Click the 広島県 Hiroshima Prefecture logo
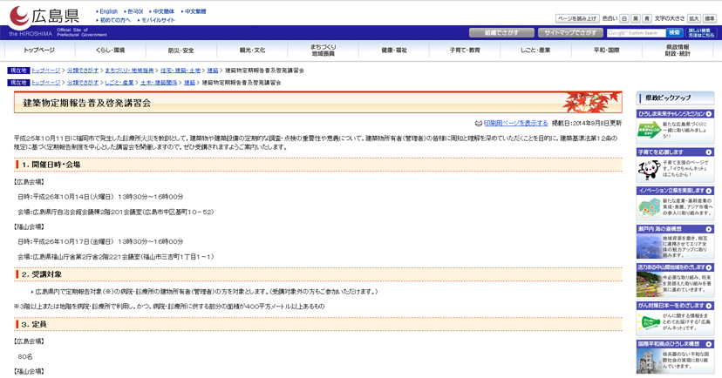Screen dimensions: 722x378 coord(44,17)
